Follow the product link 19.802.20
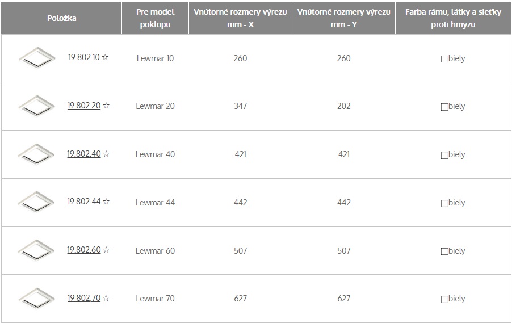 (x=84, y=106)
